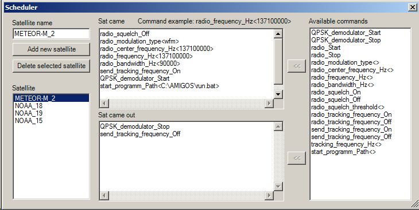Pick radio_Stop in Available commands
The image size is (419, 210).
point(326,55)
